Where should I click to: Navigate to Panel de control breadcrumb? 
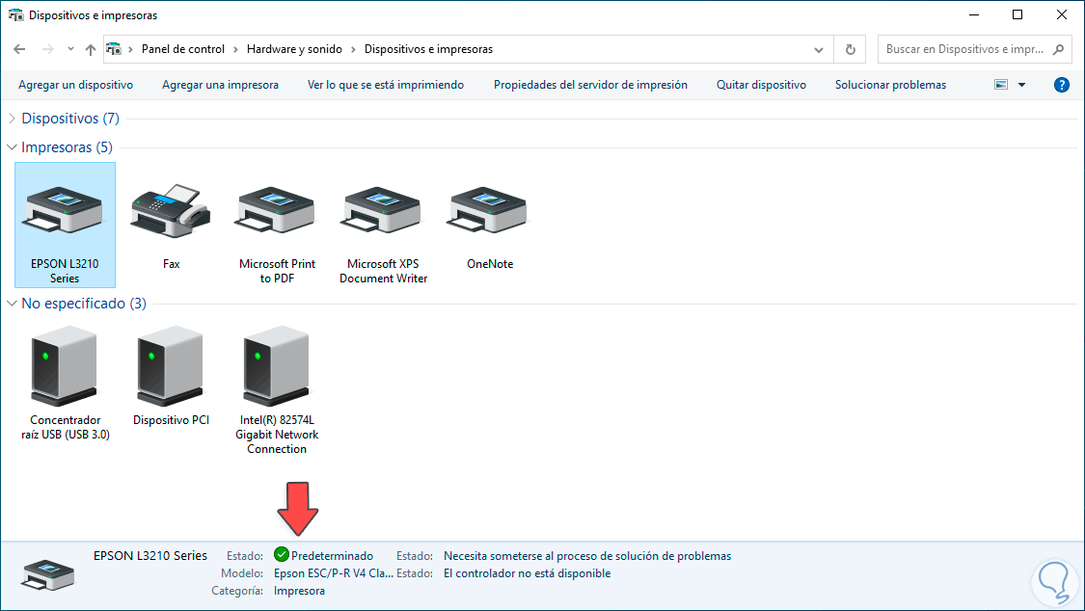pos(182,49)
